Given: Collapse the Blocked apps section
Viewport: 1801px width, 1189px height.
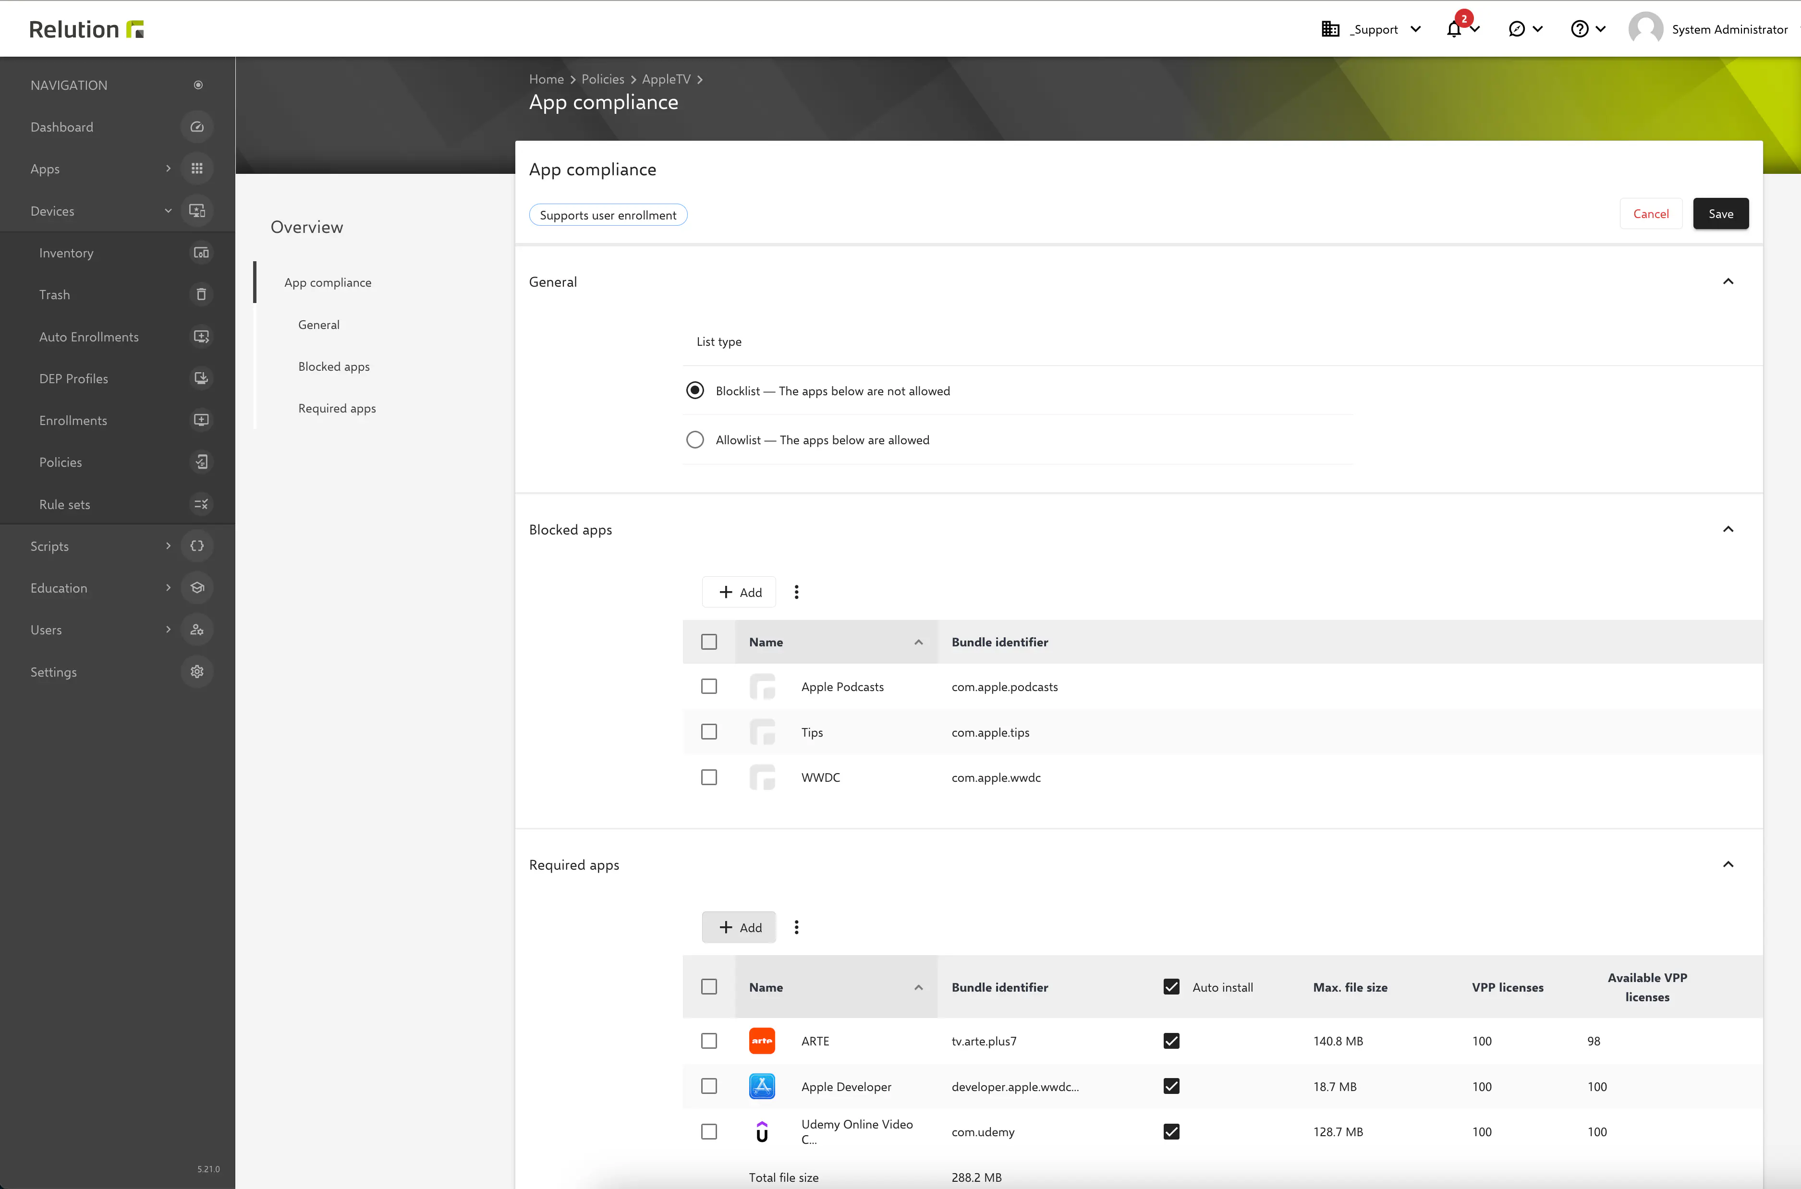Looking at the screenshot, I should coord(1728,529).
